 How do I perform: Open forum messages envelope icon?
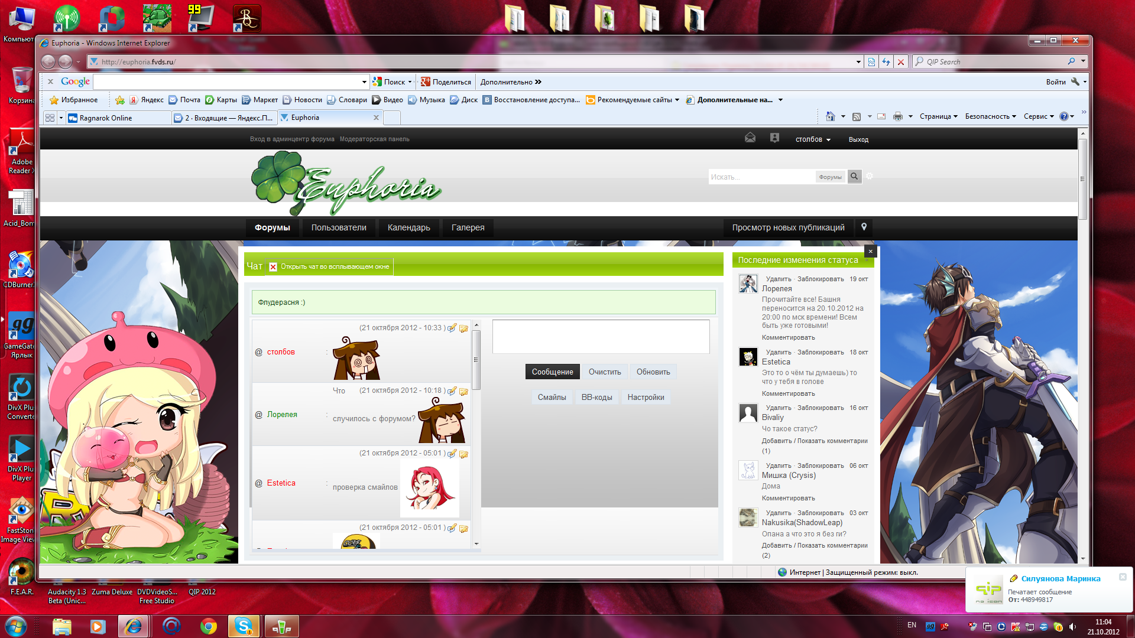pyautogui.click(x=750, y=138)
